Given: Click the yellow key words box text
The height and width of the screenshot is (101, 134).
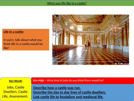Looking at the screenshot, I should click(x=15, y=92).
